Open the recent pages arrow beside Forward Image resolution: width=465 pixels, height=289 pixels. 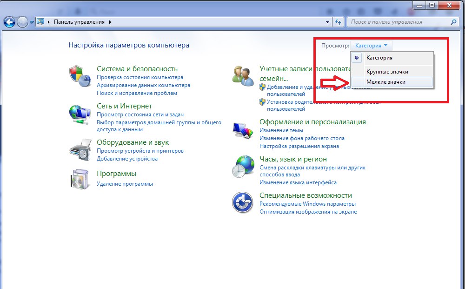pos(32,22)
